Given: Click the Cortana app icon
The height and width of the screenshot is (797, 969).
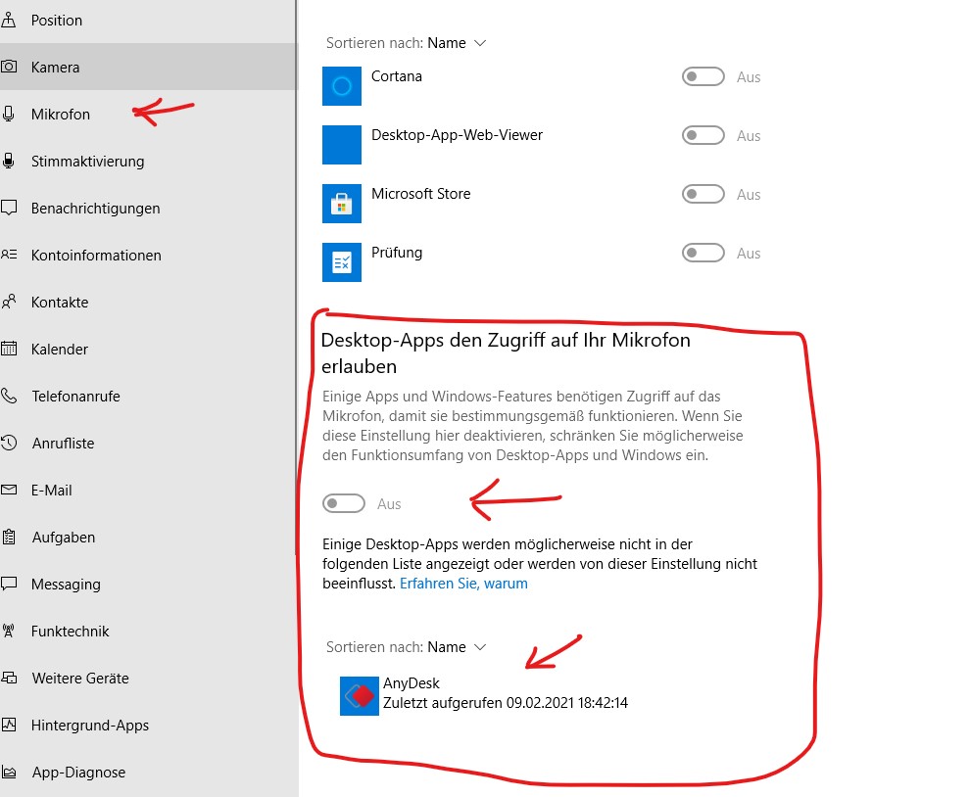Looking at the screenshot, I should click(x=342, y=86).
